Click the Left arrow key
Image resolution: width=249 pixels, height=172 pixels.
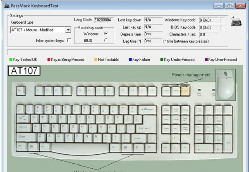coord(166,148)
